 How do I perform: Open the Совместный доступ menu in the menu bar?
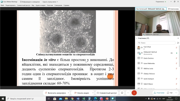click(x=24, y=5)
